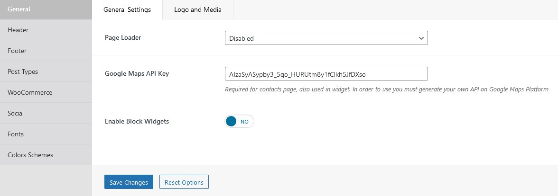Click the Google Maps API Key field
Image resolution: width=558 pixels, height=196 pixels.
coord(326,74)
